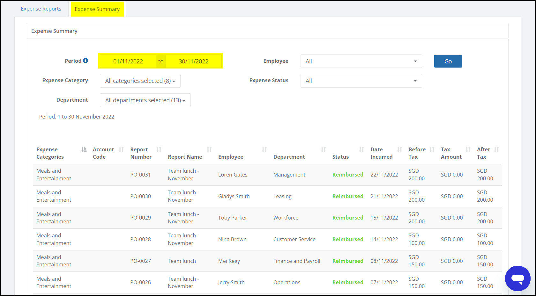Click date 07/11/2022

(x=384, y=282)
